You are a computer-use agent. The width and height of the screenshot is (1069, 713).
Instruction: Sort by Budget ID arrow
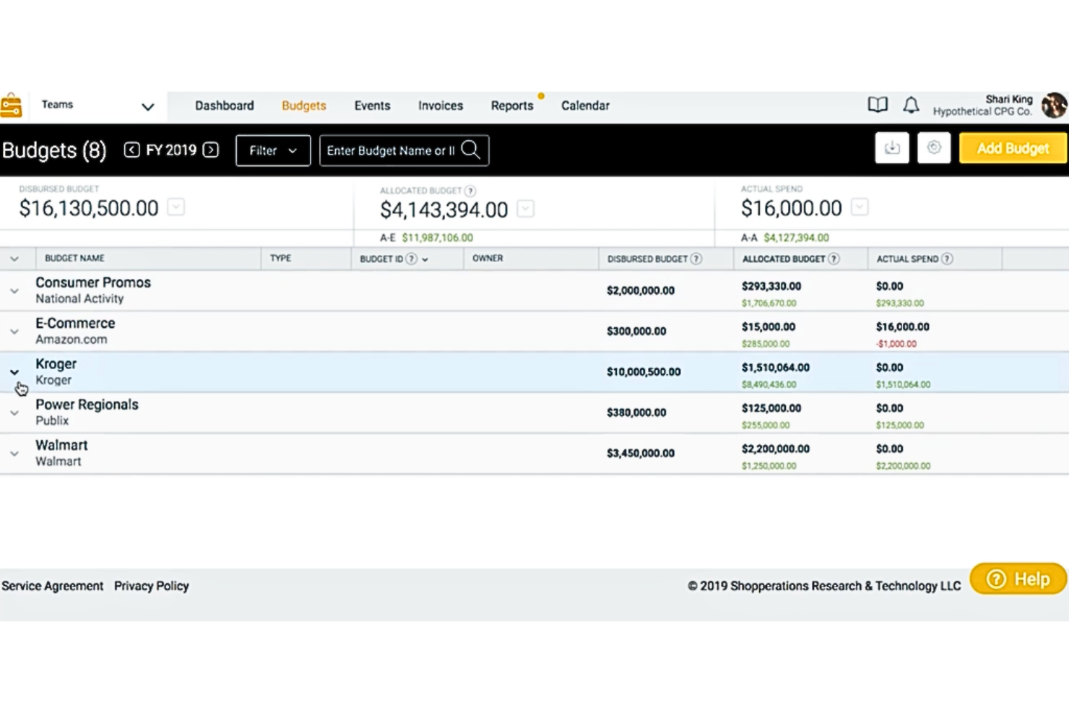[425, 259]
